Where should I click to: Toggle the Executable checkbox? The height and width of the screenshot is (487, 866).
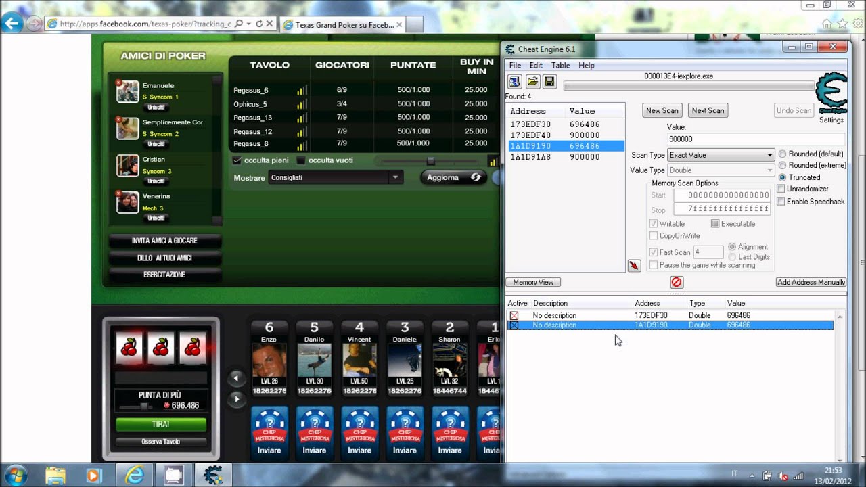[715, 224]
